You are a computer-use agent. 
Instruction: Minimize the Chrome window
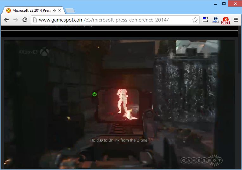(215, 4)
